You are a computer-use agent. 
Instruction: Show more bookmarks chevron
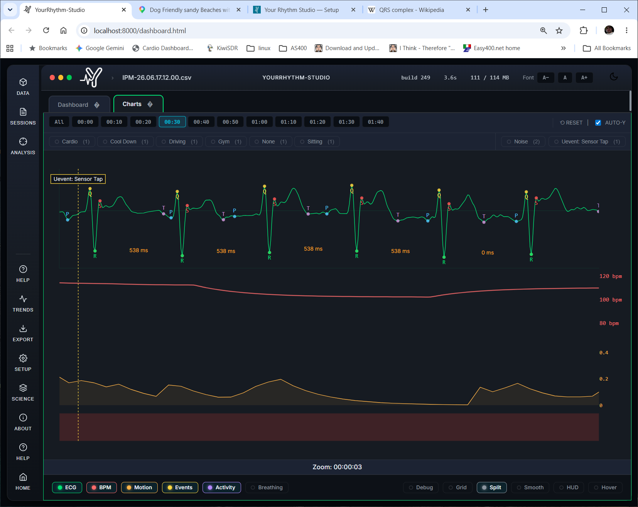(x=563, y=48)
